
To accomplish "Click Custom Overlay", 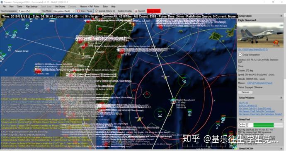I will 125,11.
